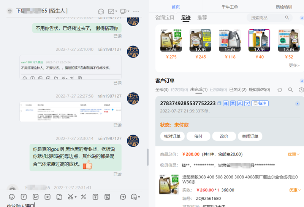304x207 pixels.
Task: Click the scissors screenshot tool
Action: click(x=70, y=197)
